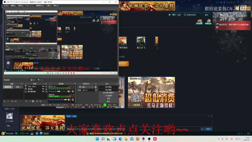
Task: Add a new source with plus icon in Sources panel
Action: (x=26, y=101)
